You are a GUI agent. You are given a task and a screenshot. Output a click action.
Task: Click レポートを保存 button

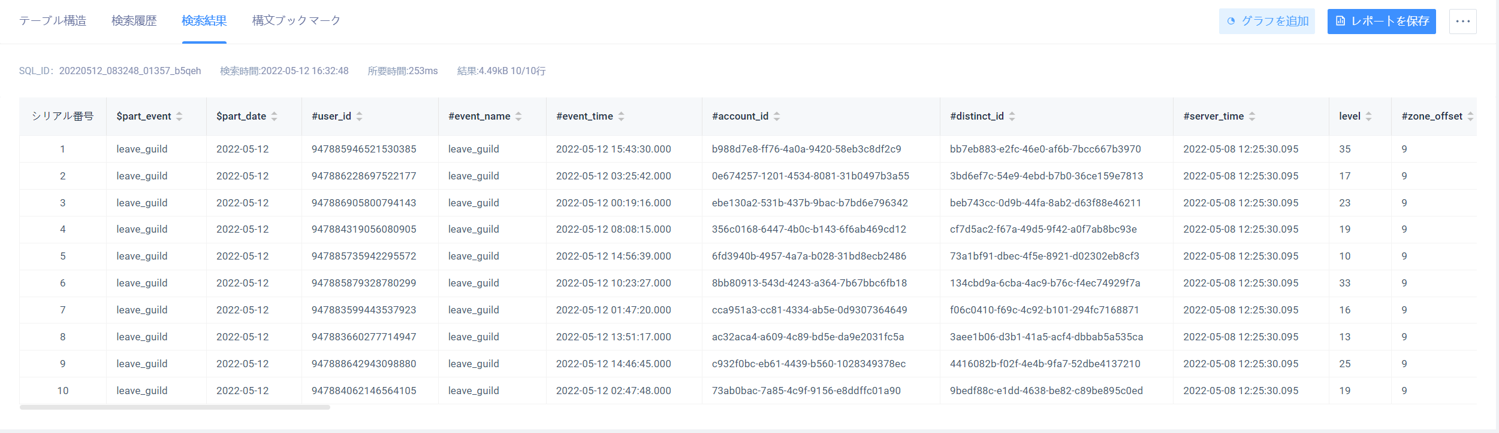(x=1382, y=22)
